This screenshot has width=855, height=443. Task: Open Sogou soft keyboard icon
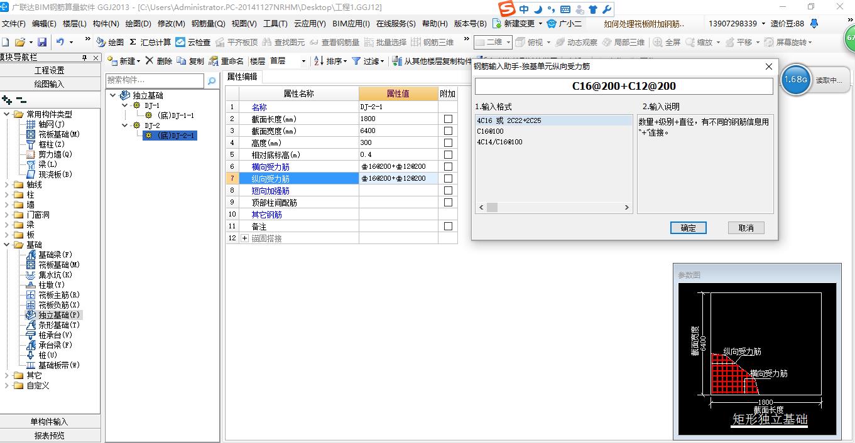(565, 9)
